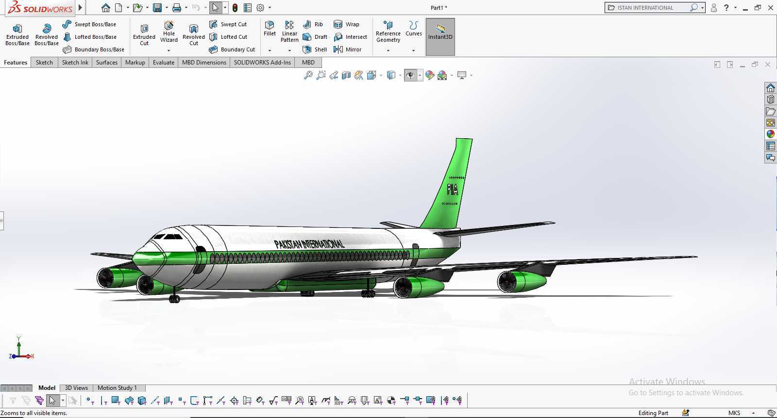
Task: Expand the Fillet dropdown arrow
Action: [x=270, y=50]
